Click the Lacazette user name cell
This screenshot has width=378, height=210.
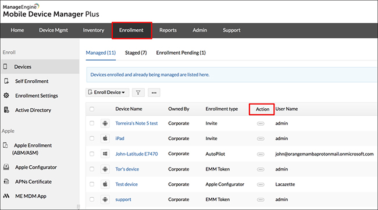(285, 184)
